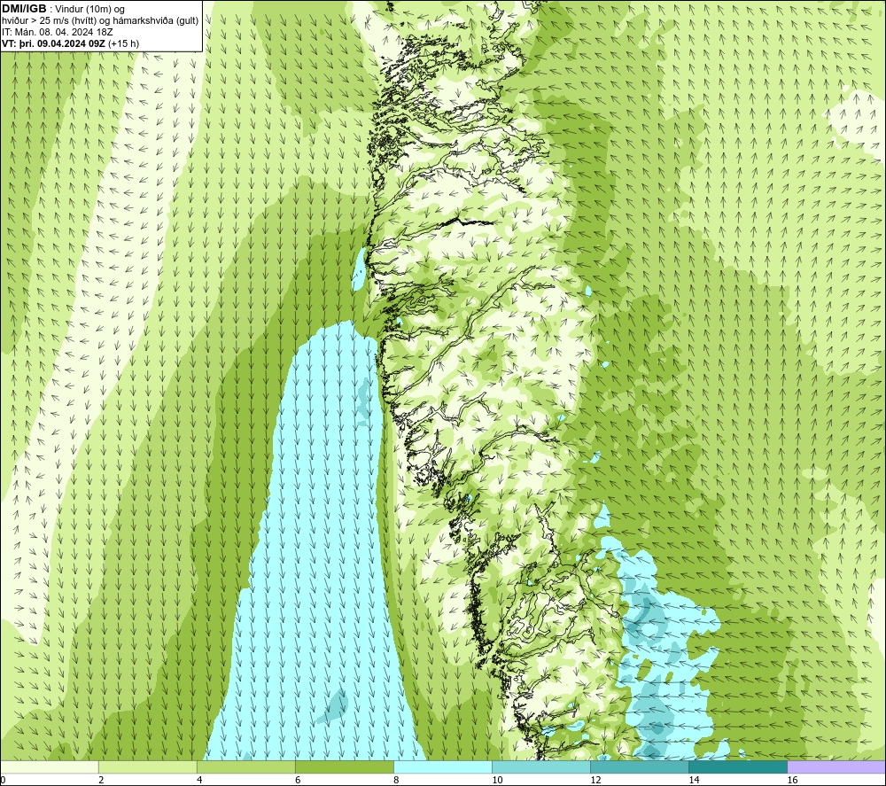Click the 6–8 m/s dark green legend swatch
Screen dimensions: 886x786
coord(345,767)
